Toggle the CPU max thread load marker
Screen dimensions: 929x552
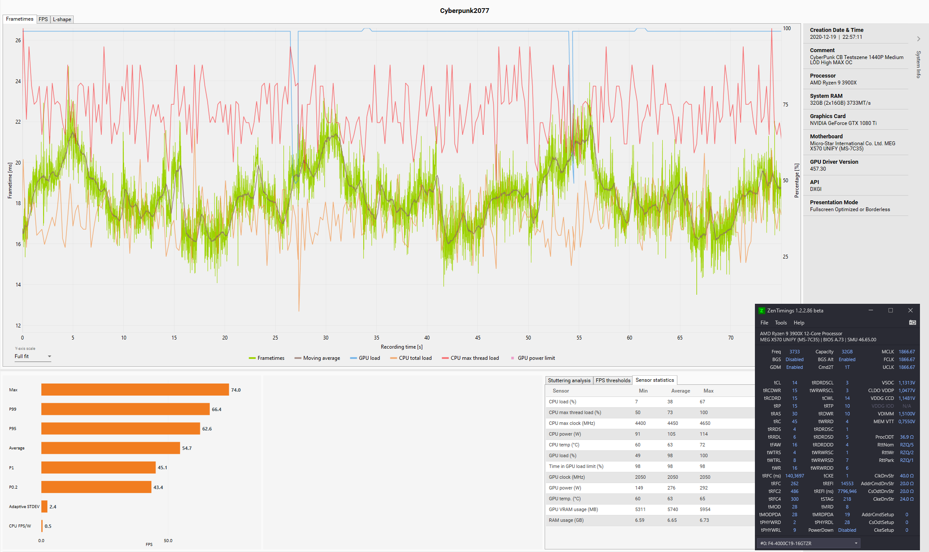[x=445, y=358]
